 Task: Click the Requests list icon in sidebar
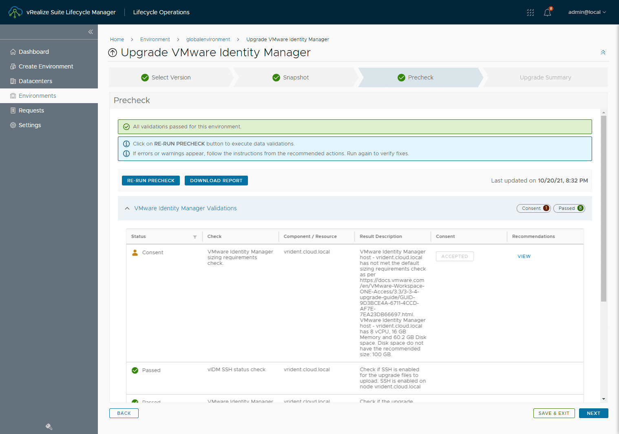13,110
